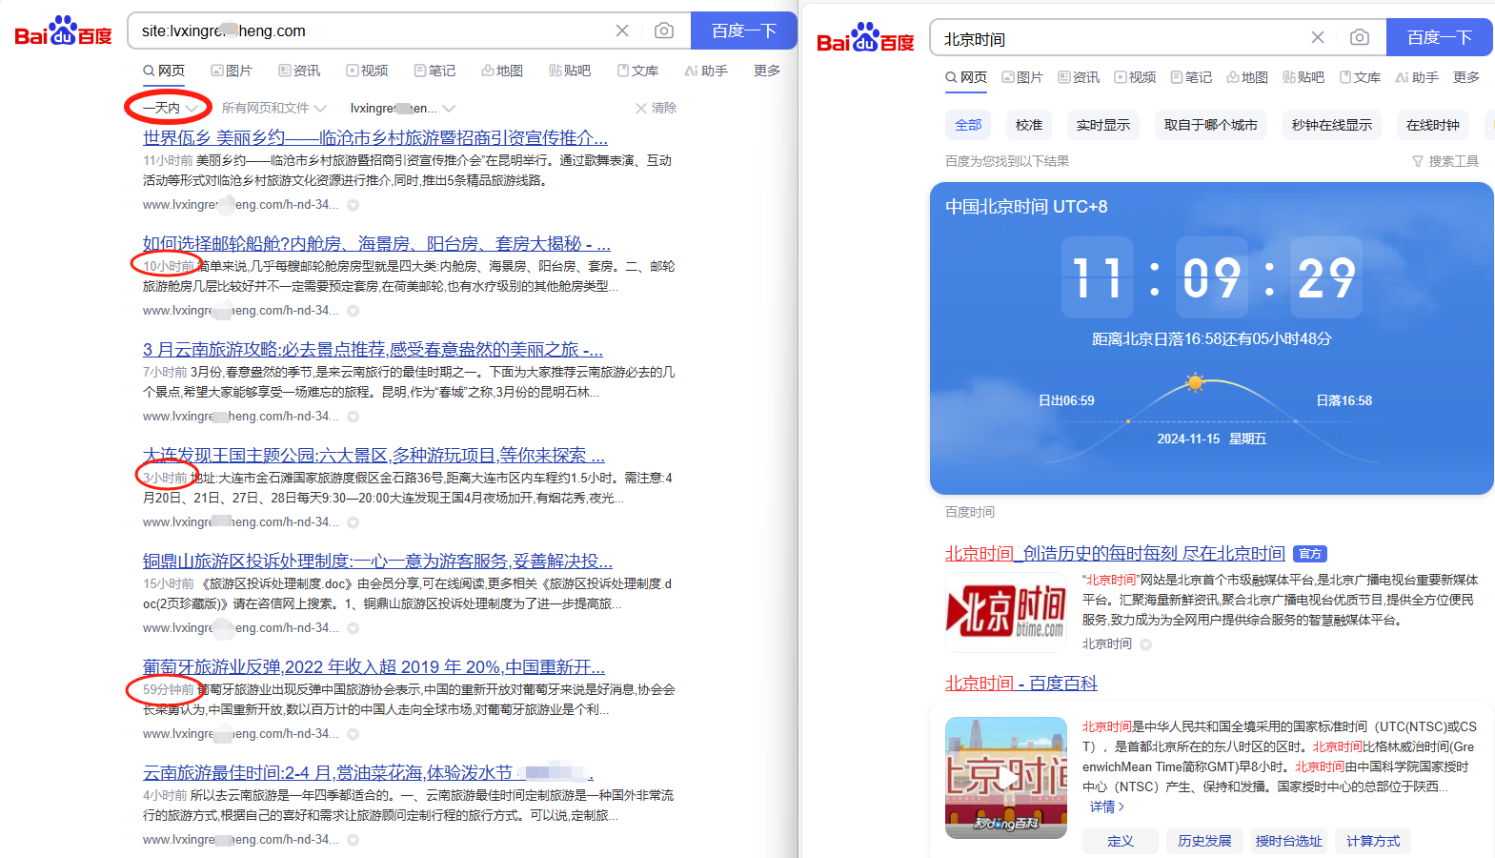Click the Baidu logo in left window

(x=63, y=31)
